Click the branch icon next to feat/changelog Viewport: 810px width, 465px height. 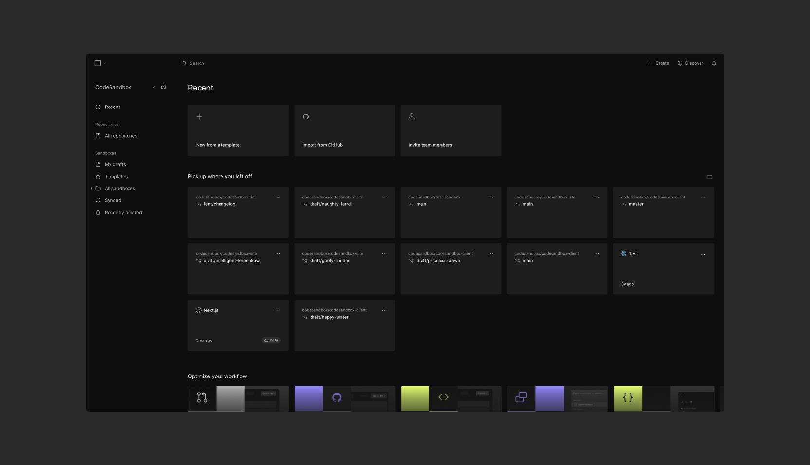click(199, 204)
